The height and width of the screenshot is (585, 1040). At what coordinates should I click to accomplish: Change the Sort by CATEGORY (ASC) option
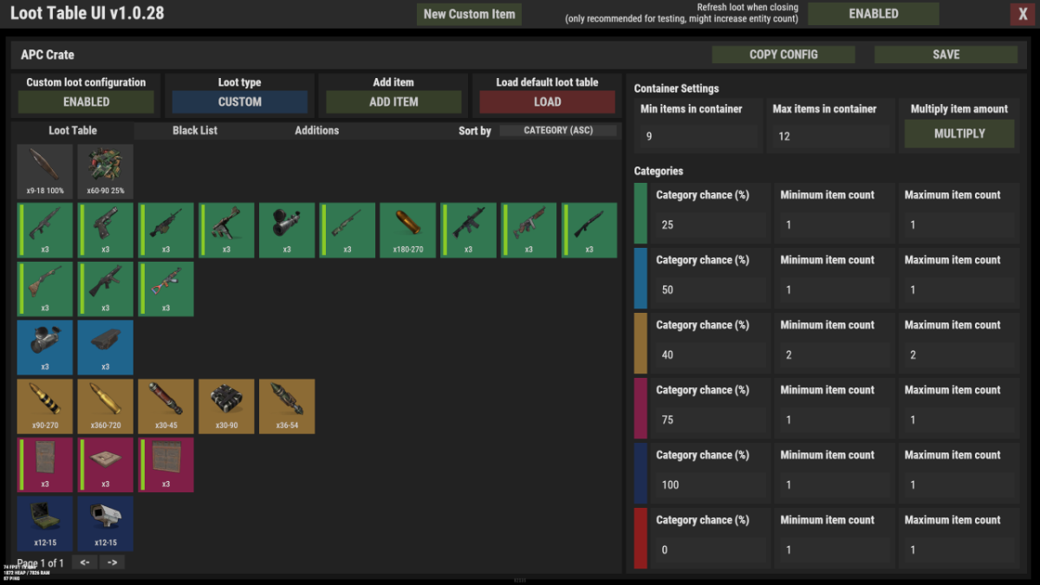pyautogui.click(x=558, y=131)
